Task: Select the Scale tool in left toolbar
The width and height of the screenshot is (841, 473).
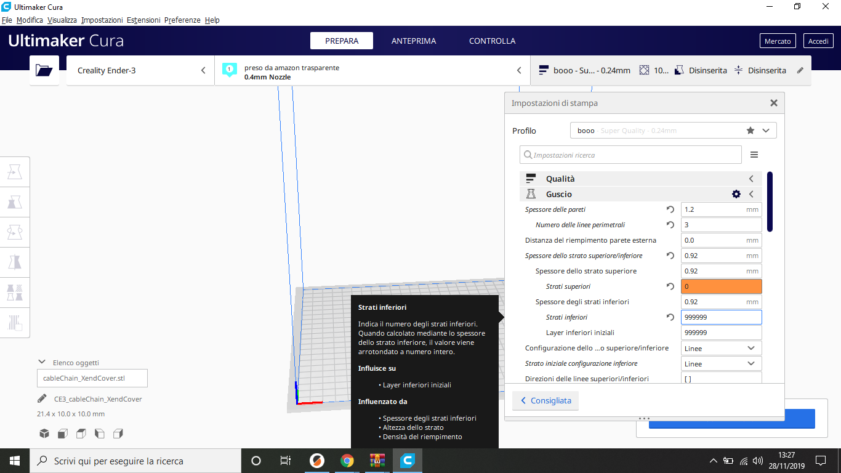Action: [x=15, y=202]
